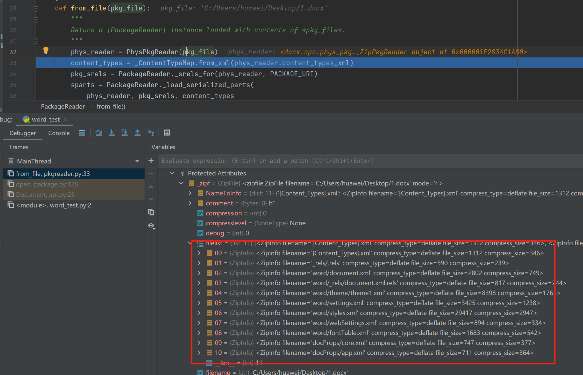This screenshot has height=375, width=583.
Task: Open the Evaluate Expression calculator icon
Action: [x=167, y=133]
